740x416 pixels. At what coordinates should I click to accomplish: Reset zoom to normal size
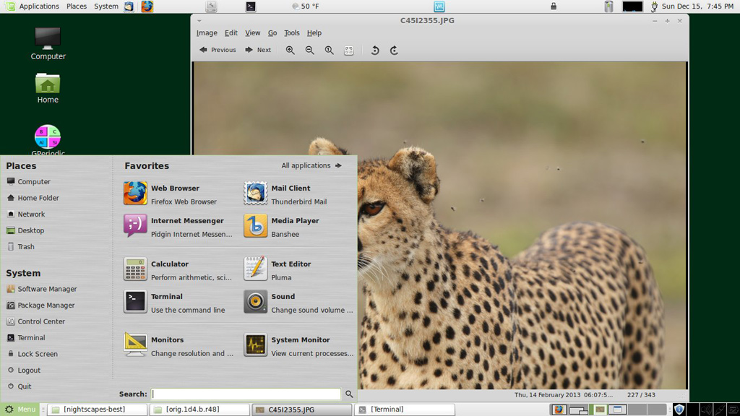329,51
